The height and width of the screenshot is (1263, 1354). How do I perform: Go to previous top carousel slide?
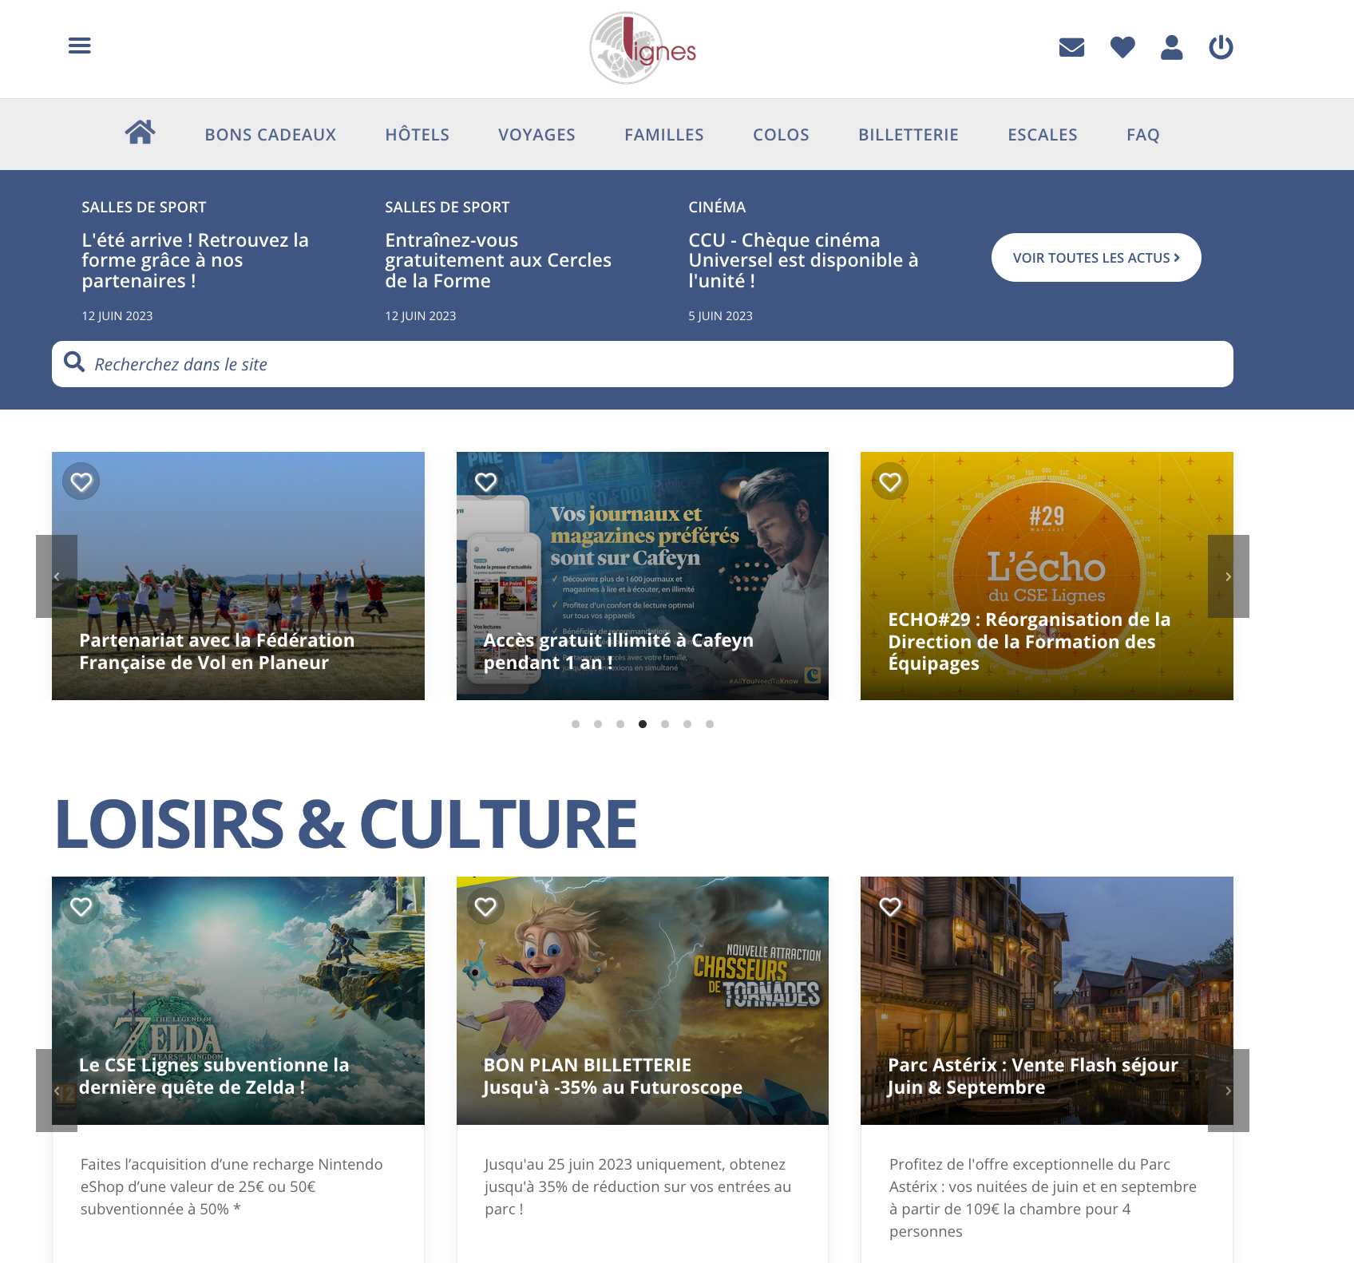pyautogui.click(x=57, y=576)
